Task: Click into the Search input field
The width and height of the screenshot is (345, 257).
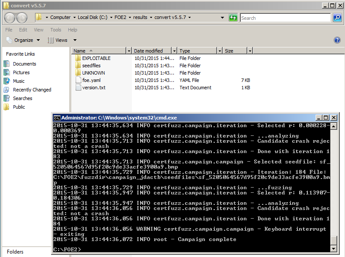Action: [x=285, y=18]
